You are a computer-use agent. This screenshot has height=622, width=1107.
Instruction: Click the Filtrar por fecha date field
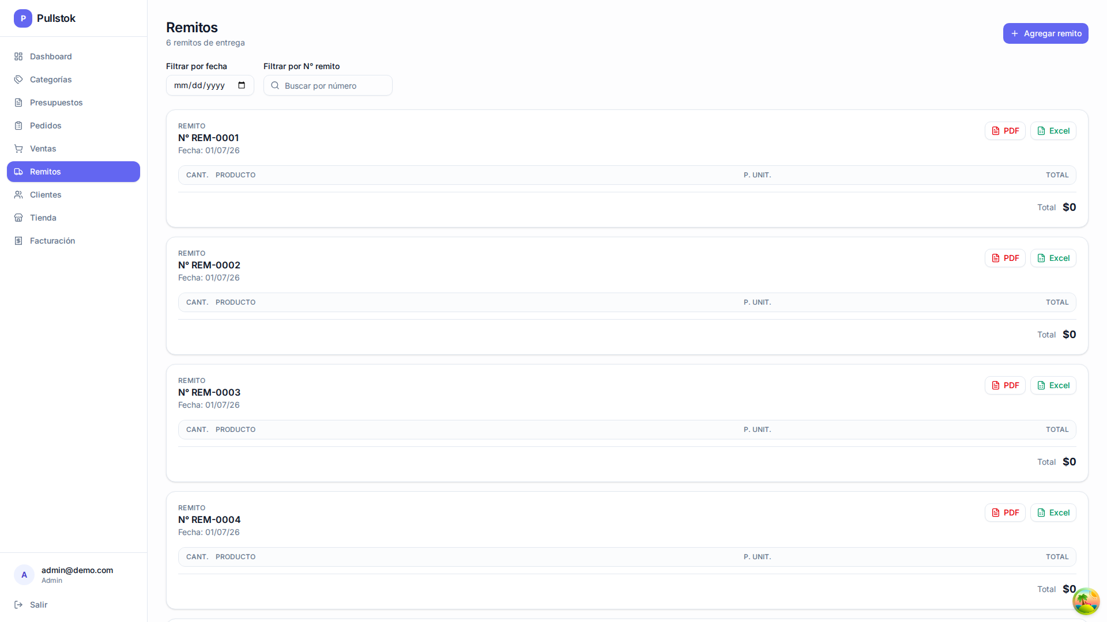click(210, 85)
